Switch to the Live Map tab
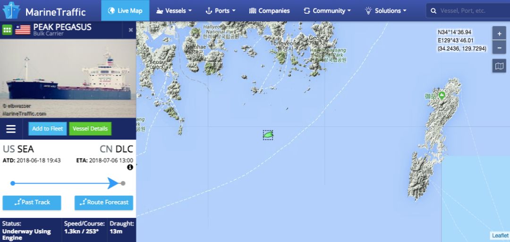Screen dimensions: 510x242 125,11
